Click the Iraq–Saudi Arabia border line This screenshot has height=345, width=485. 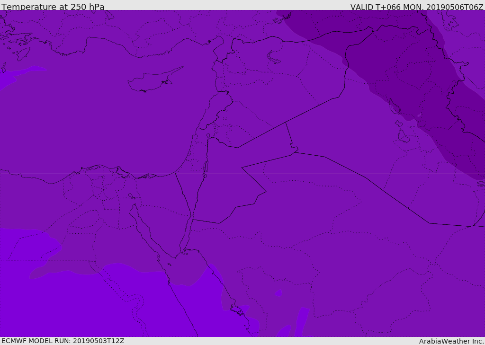point(379,187)
